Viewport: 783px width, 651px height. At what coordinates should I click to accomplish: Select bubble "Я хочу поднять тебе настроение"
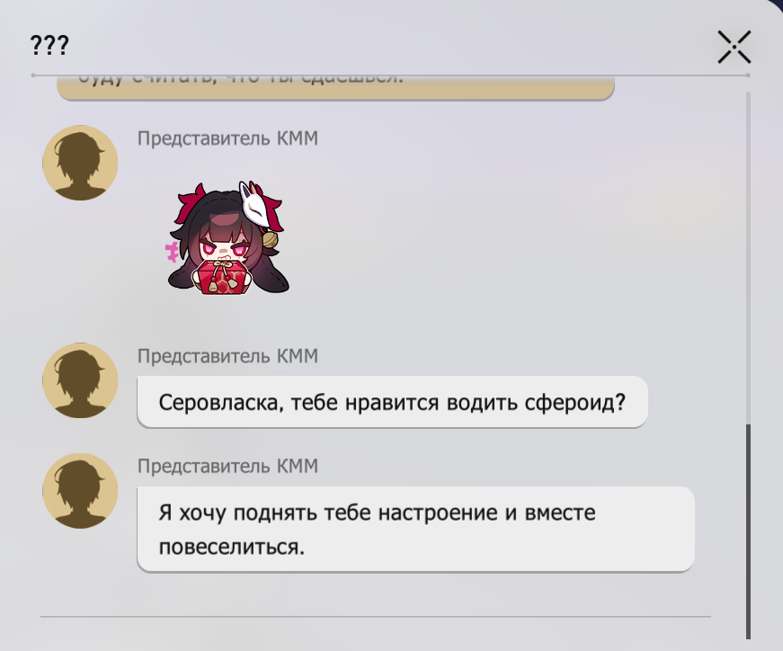tap(416, 530)
